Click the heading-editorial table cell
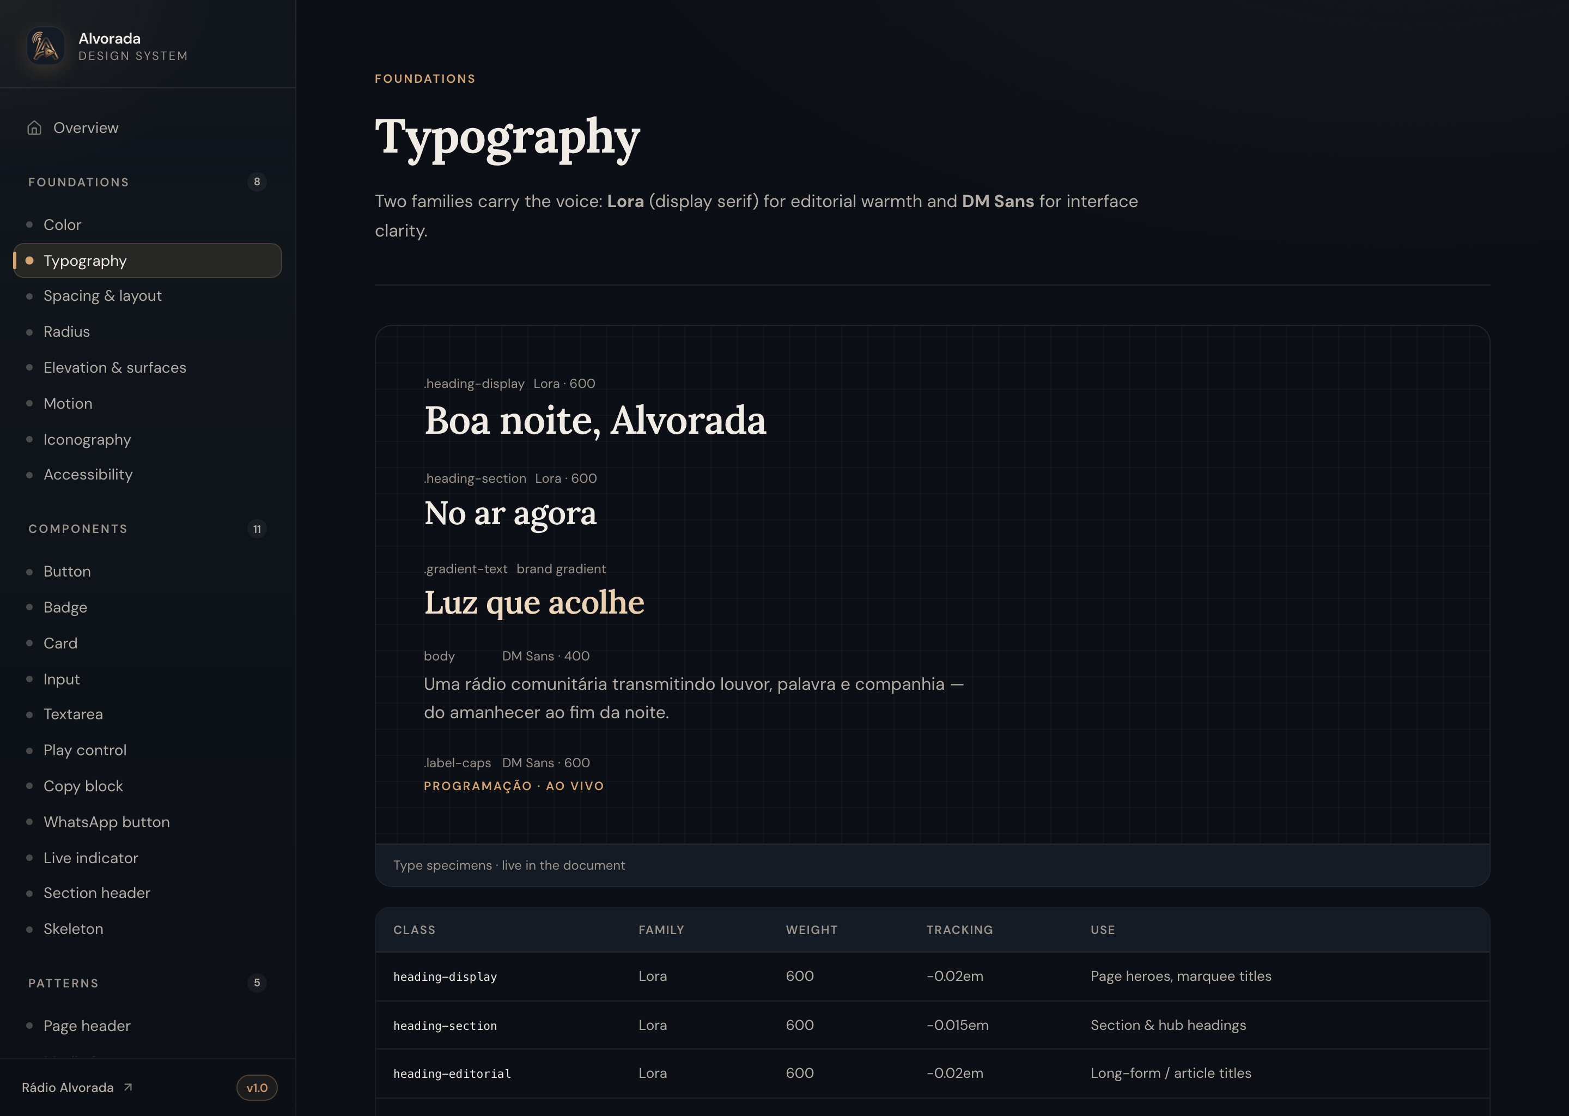 tap(452, 1073)
